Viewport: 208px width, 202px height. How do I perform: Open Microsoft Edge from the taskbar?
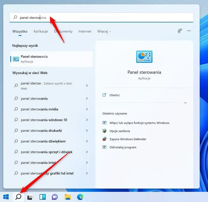80,197
